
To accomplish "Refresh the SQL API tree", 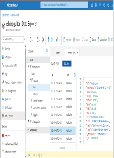I will [47, 51].
